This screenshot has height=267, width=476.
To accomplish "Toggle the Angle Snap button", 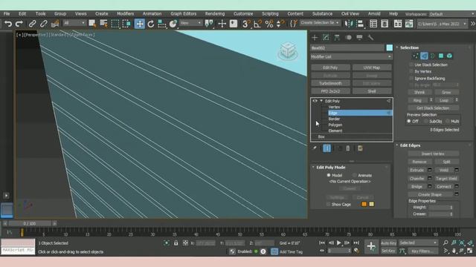I will click(257, 24).
